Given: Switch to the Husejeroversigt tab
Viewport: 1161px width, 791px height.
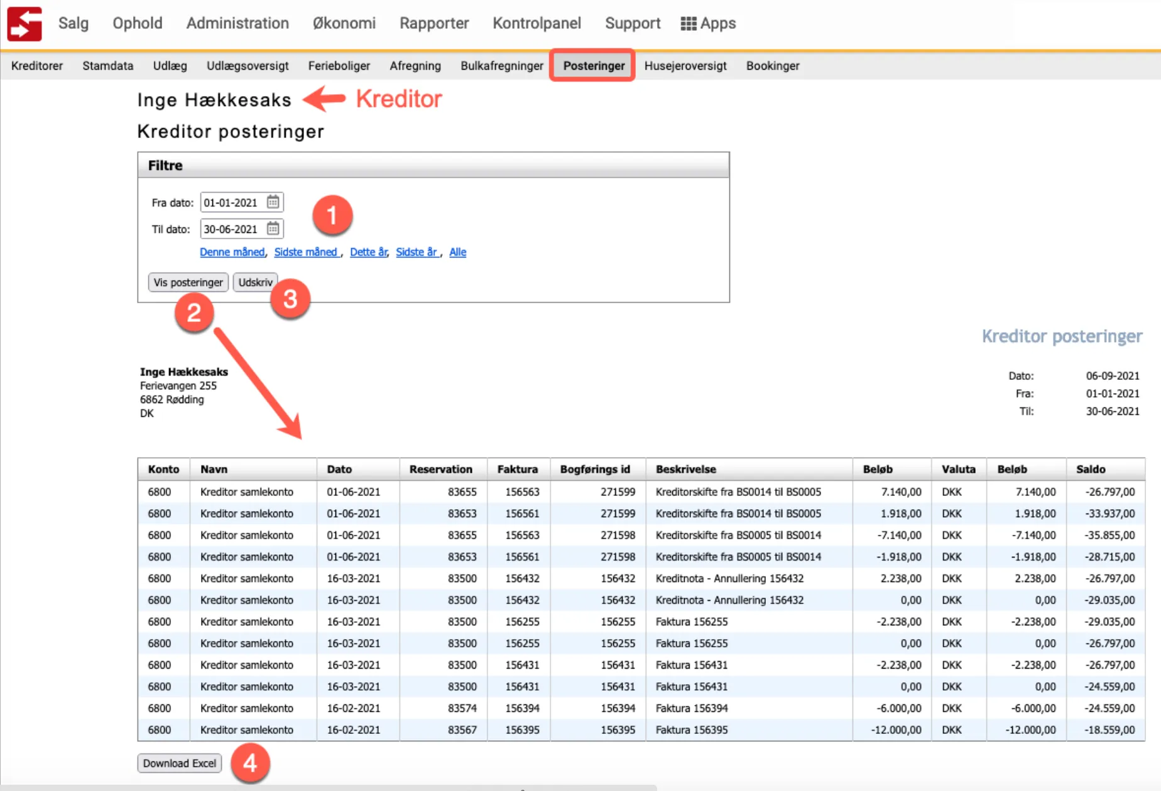Looking at the screenshot, I should (685, 66).
